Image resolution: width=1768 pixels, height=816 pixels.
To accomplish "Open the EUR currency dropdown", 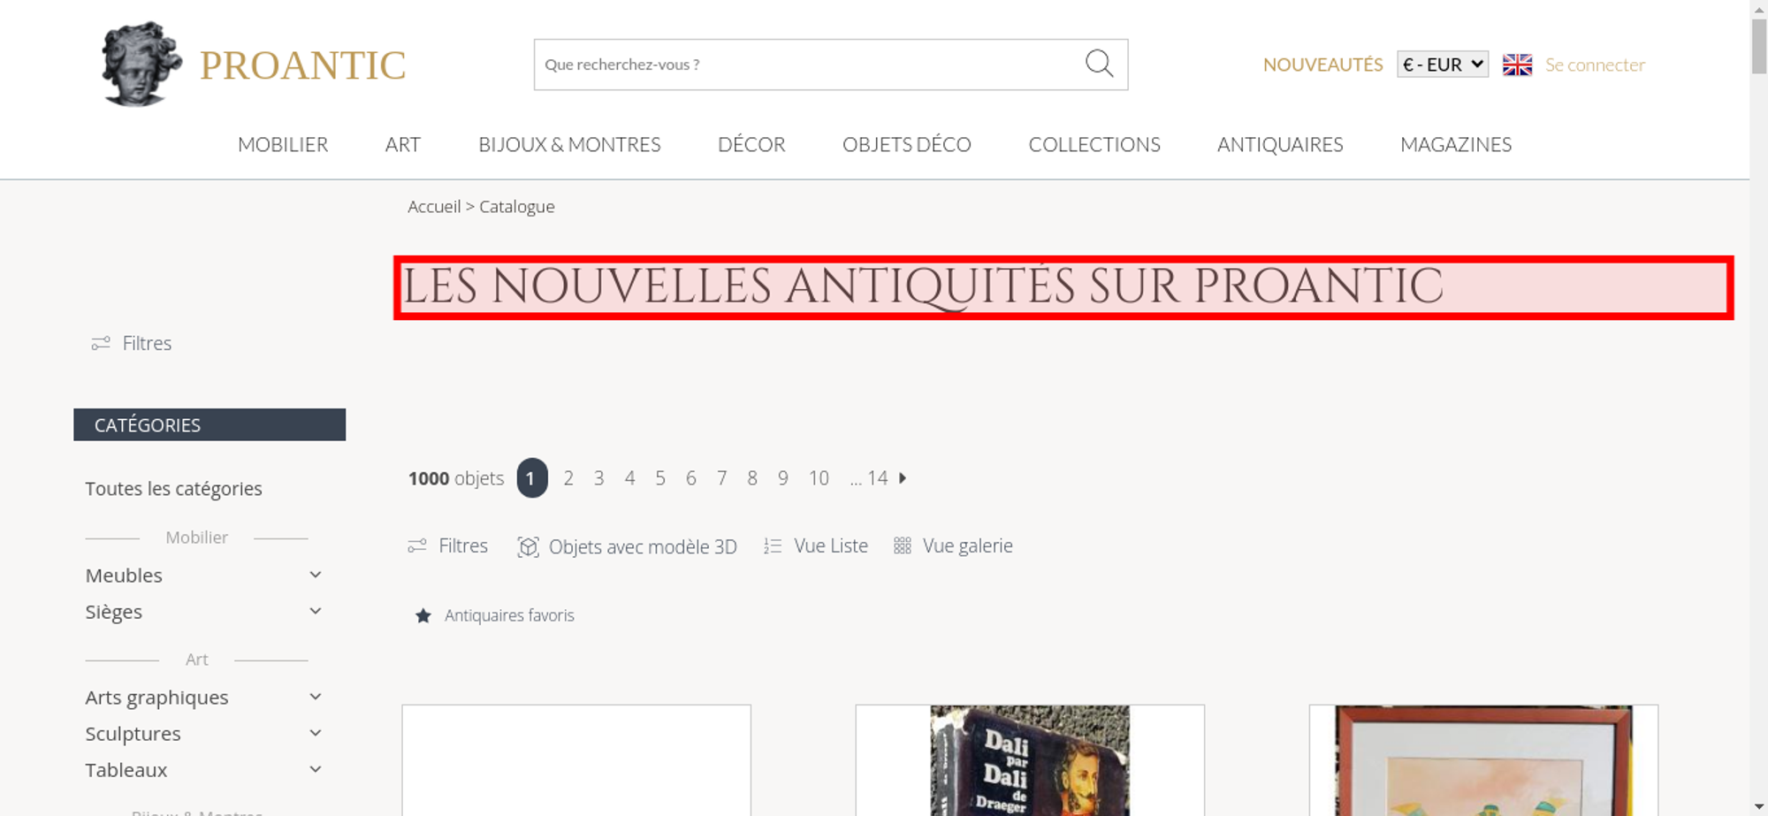I will point(1442,65).
